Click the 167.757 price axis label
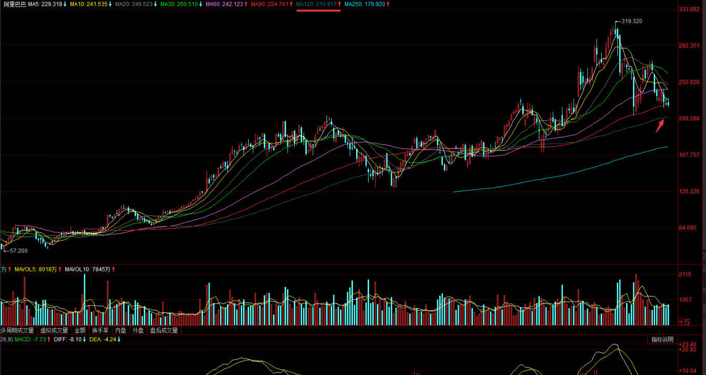 pos(689,155)
